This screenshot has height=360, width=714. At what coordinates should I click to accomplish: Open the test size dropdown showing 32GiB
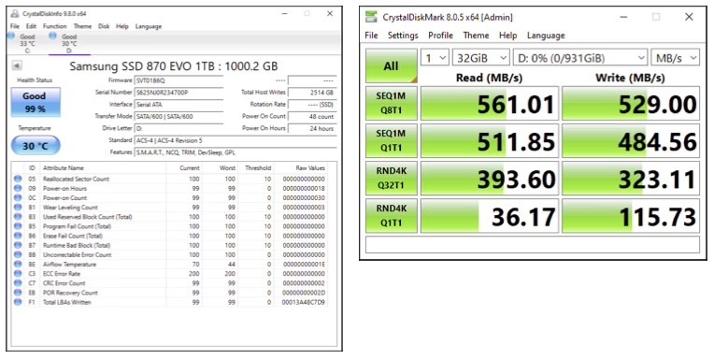(x=481, y=58)
